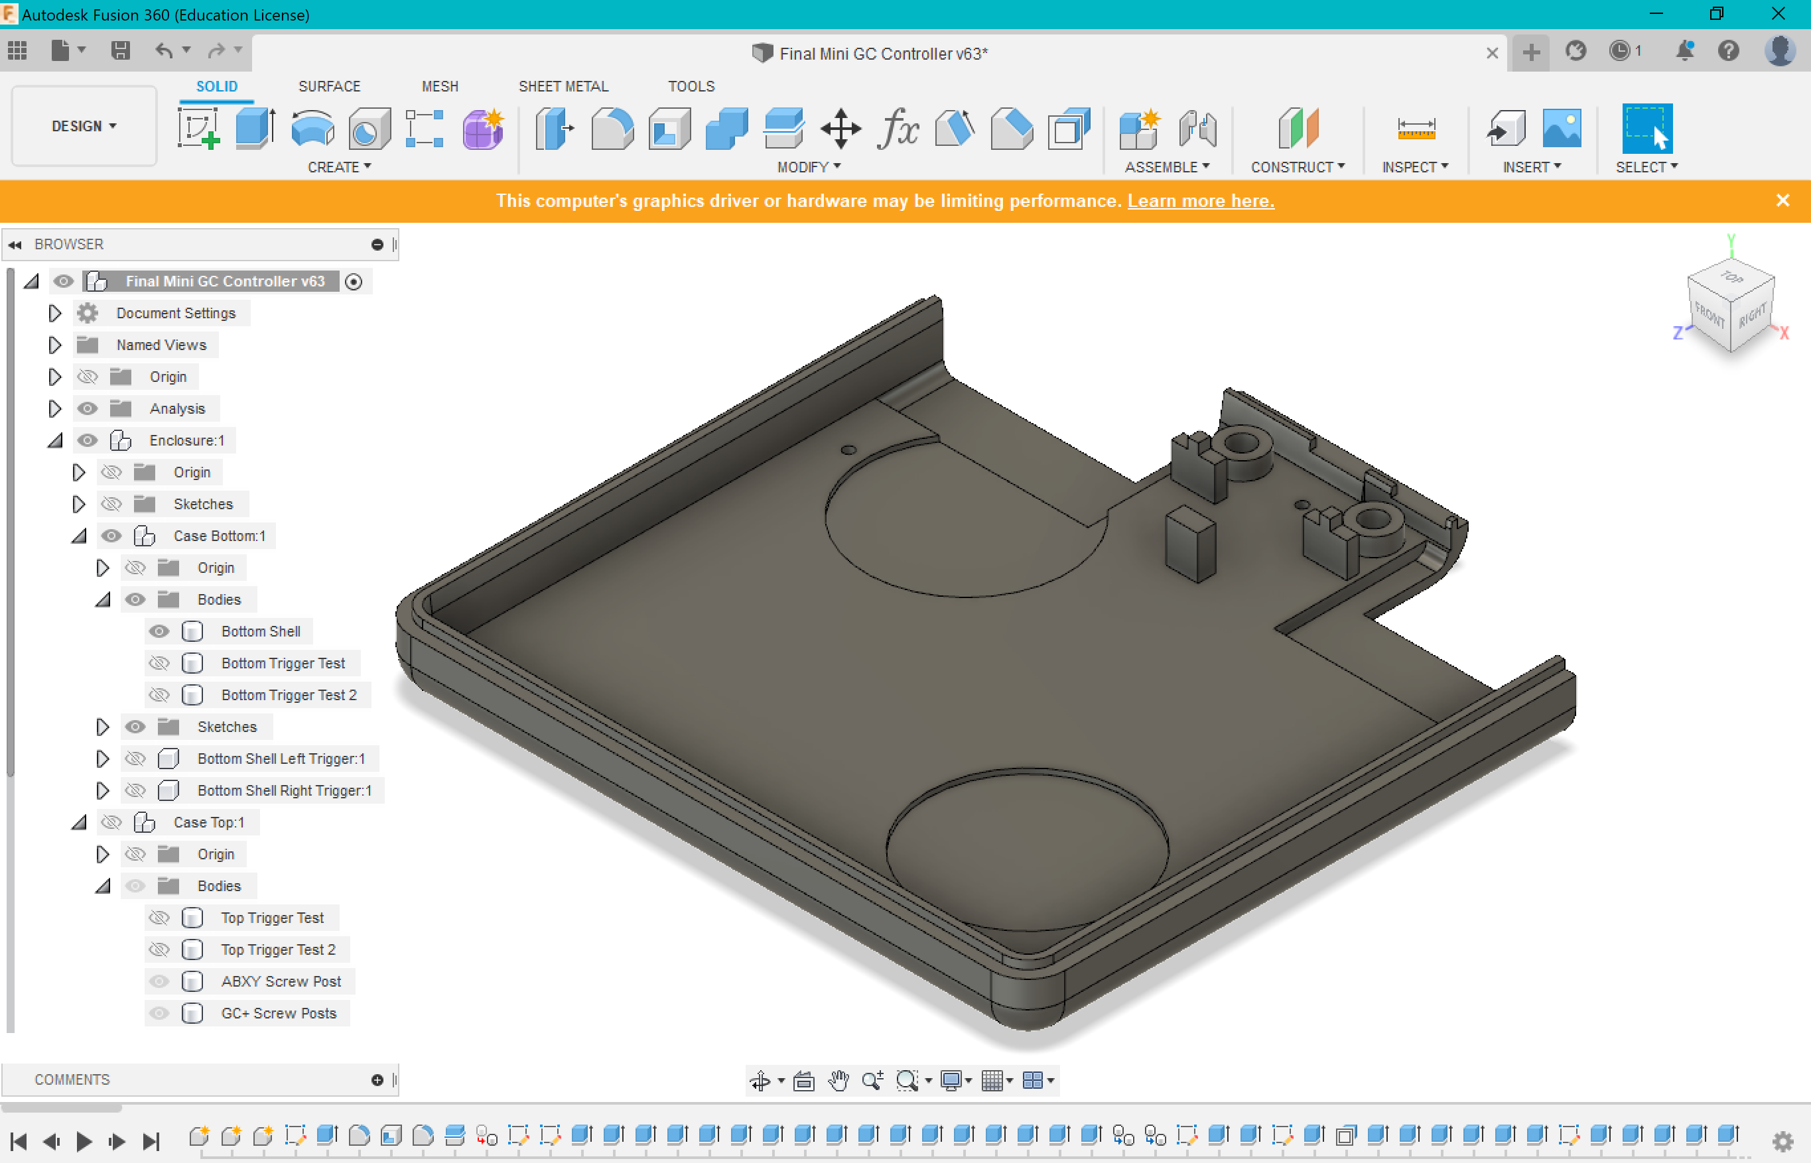Toggle visibility of Bottom Shell body

tap(159, 631)
